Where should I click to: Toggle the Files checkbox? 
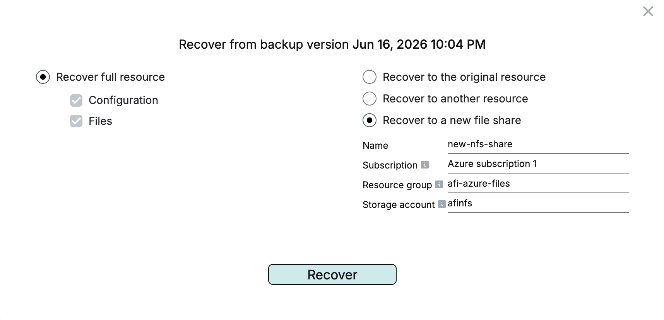click(x=76, y=121)
